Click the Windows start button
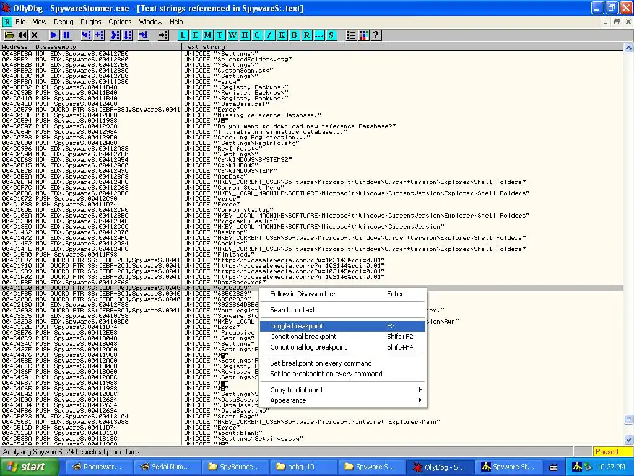634x476 pixels. (x=30, y=467)
